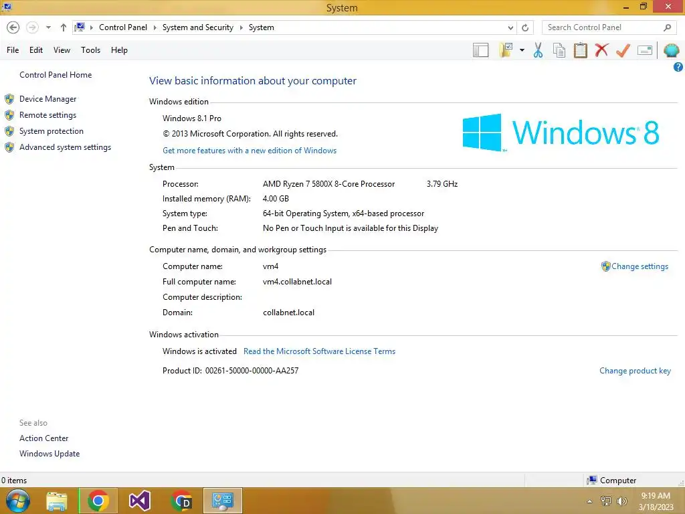Click Change product key link
The width and height of the screenshot is (685, 514).
pos(635,371)
